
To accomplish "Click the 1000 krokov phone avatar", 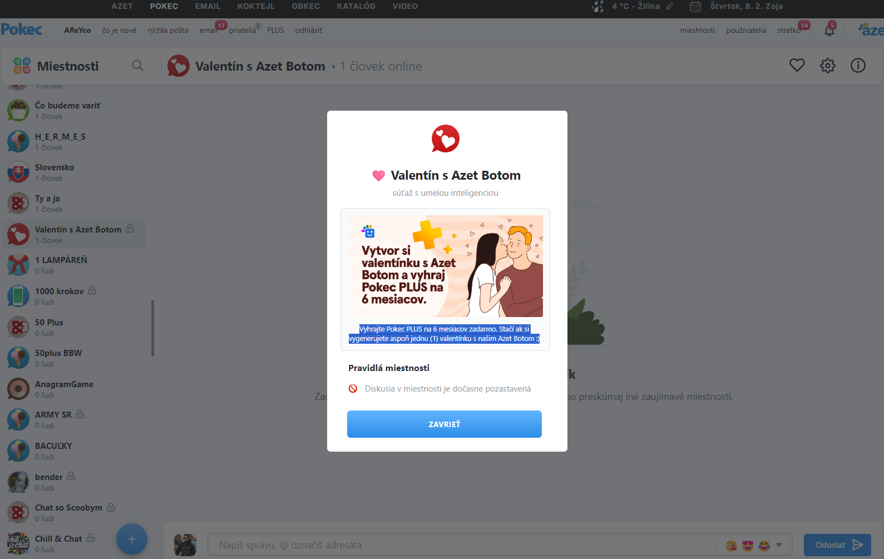I will tap(18, 296).
